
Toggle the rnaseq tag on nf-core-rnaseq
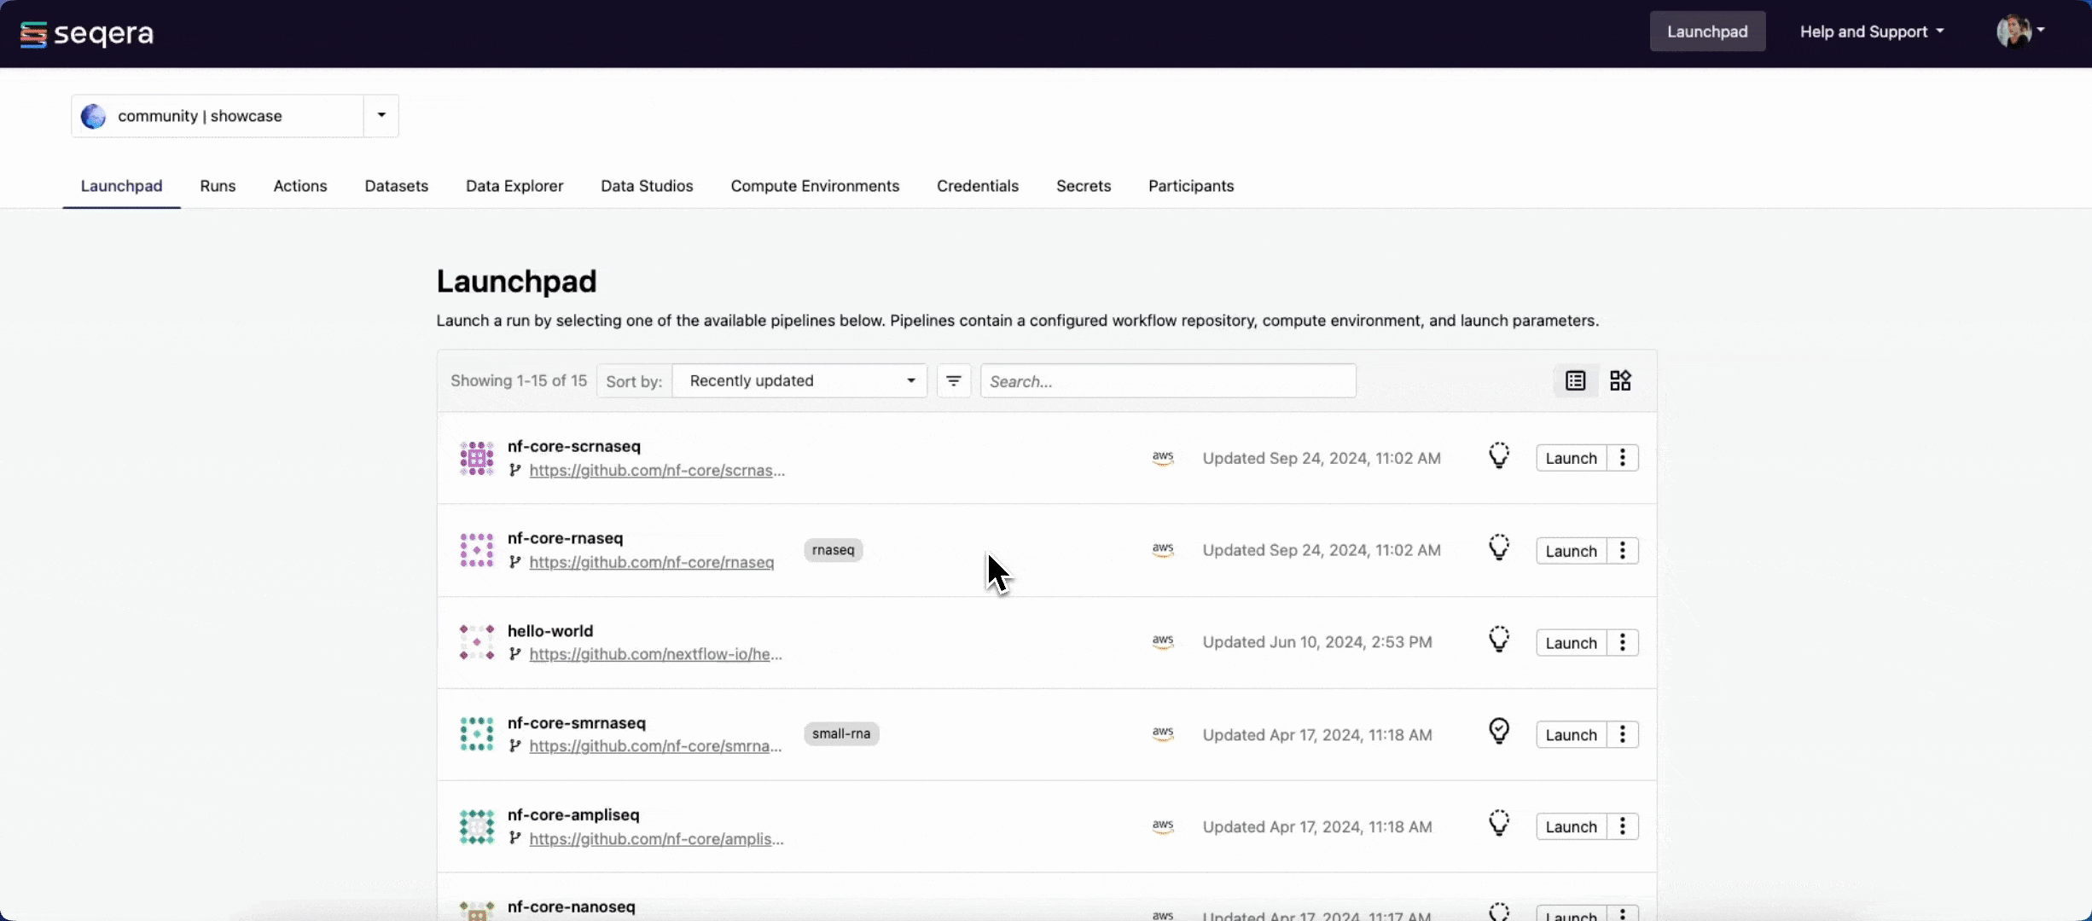[x=833, y=549]
